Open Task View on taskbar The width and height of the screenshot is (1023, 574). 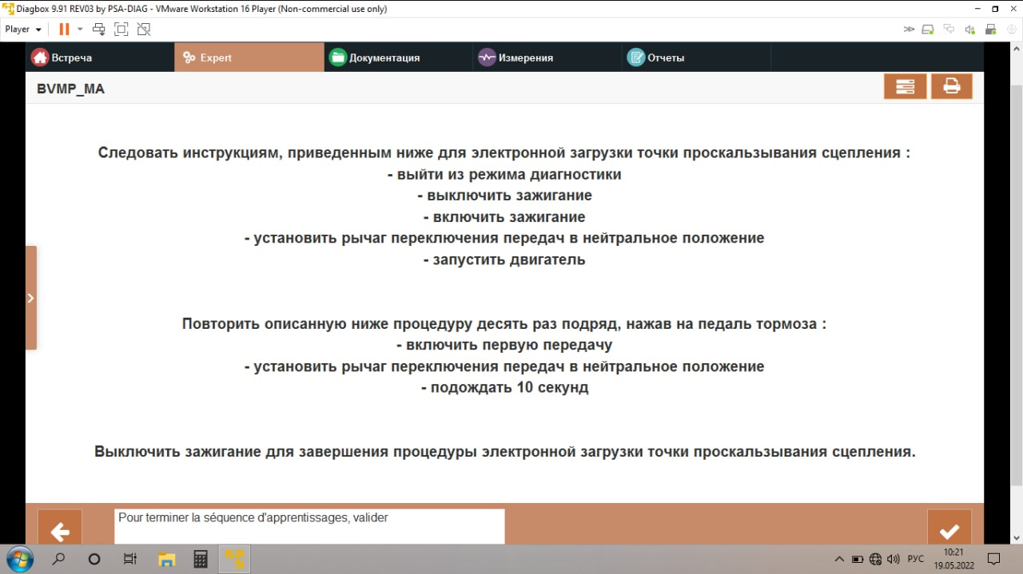tap(130, 560)
